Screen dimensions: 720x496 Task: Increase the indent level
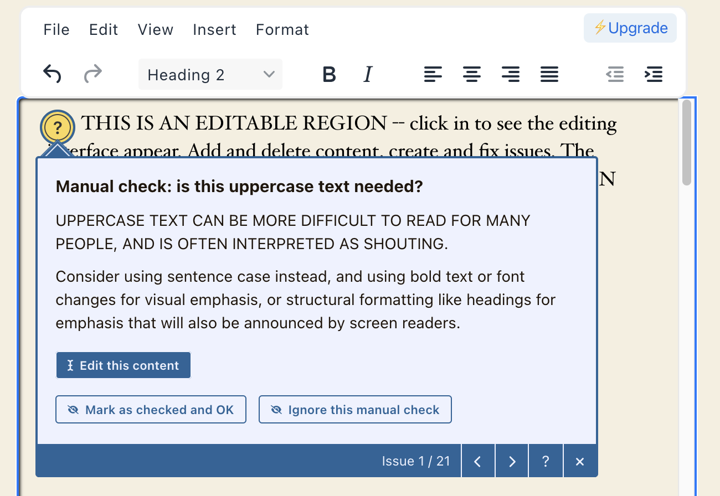pyautogui.click(x=654, y=74)
